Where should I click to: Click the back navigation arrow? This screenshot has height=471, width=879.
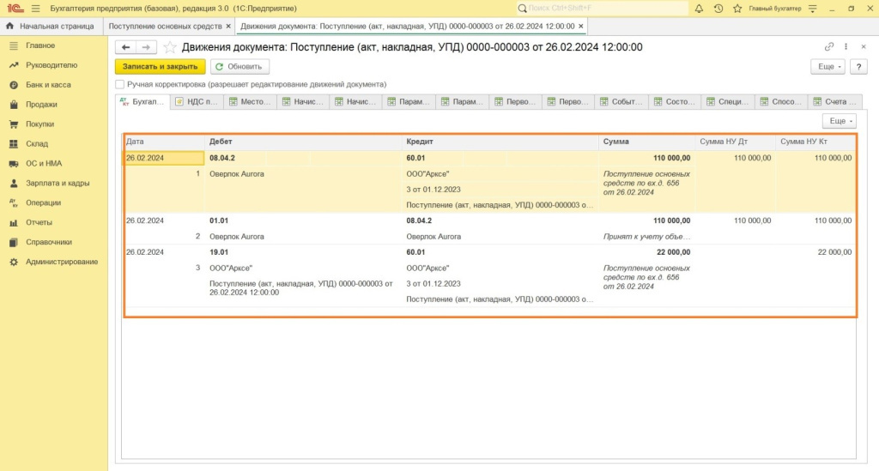pyautogui.click(x=125, y=47)
